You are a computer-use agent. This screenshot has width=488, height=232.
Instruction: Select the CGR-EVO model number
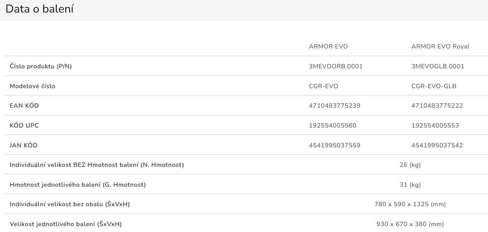click(323, 86)
